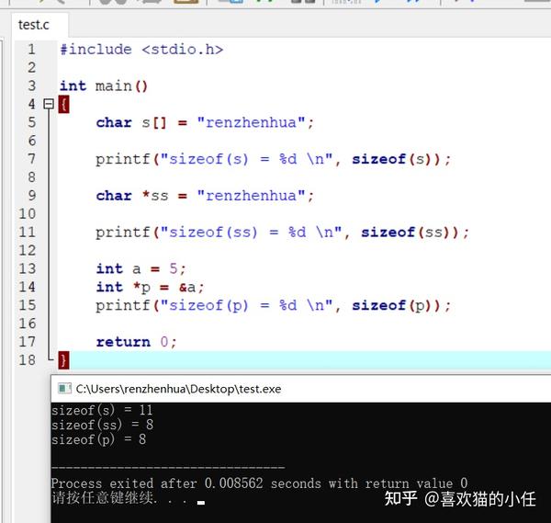Click the printf sizeof(ss) statement on line 11
Image resolution: width=551 pixels, height=523 pixels.
282,233
